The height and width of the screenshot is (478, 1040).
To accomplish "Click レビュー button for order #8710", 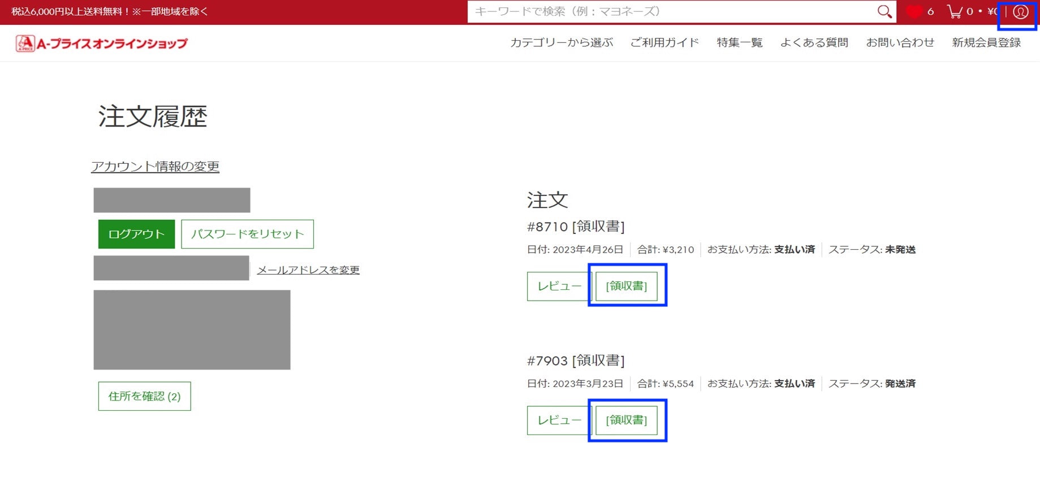I will coord(559,286).
